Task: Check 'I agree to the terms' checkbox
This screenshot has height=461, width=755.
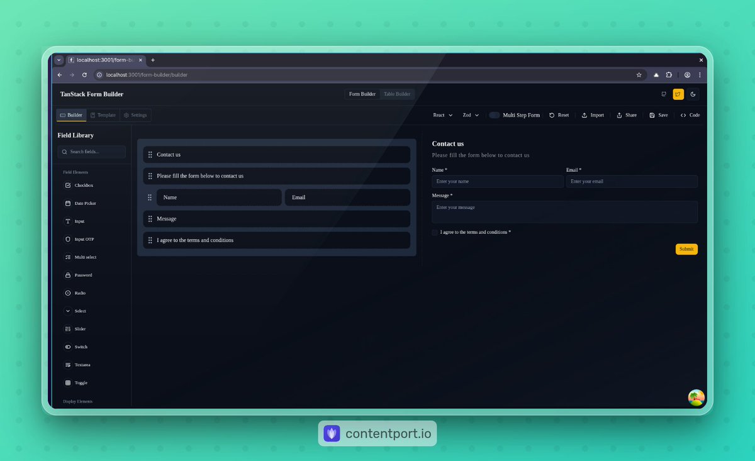Action: pyautogui.click(x=435, y=233)
